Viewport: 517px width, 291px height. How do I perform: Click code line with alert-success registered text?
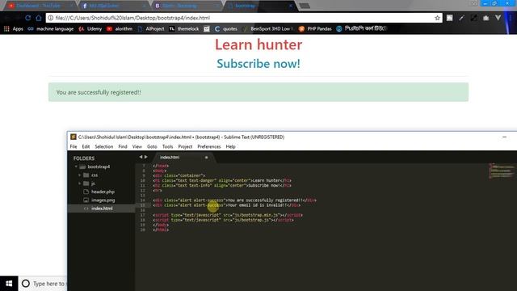[234, 200]
